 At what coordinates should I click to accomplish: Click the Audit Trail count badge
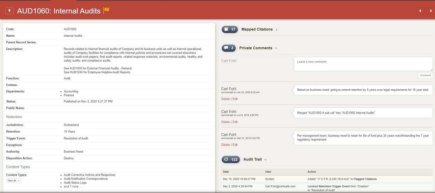231,159
